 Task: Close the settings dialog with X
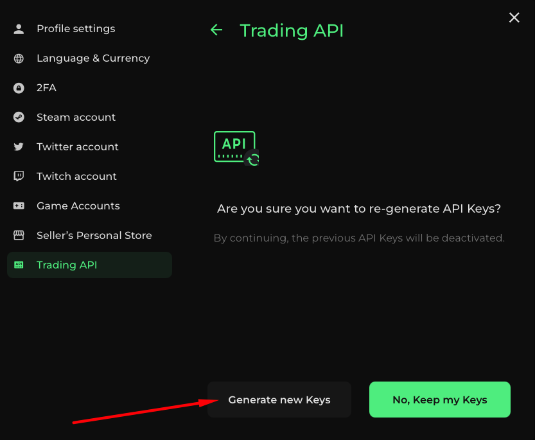coord(514,17)
